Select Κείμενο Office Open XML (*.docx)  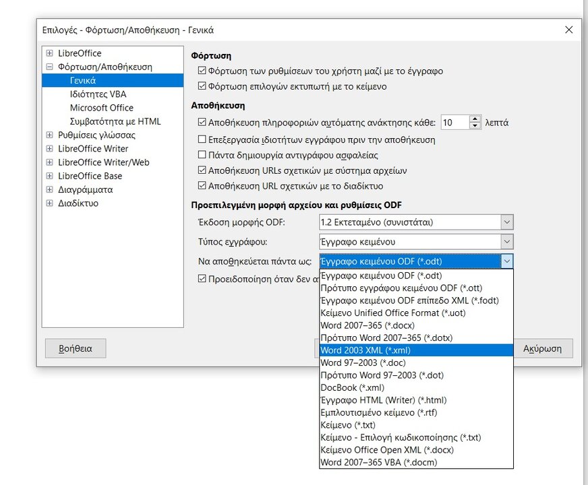pyautogui.click(x=416, y=450)
